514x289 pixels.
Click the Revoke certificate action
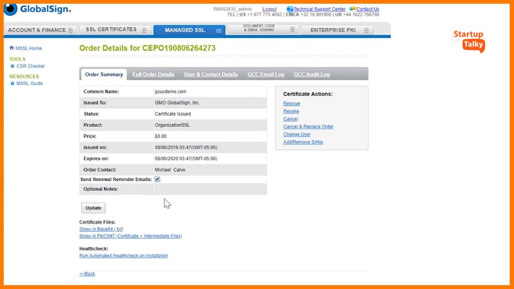tap(291, 111)
